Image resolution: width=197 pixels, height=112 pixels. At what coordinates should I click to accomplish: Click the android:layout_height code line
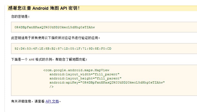[85, 78]
